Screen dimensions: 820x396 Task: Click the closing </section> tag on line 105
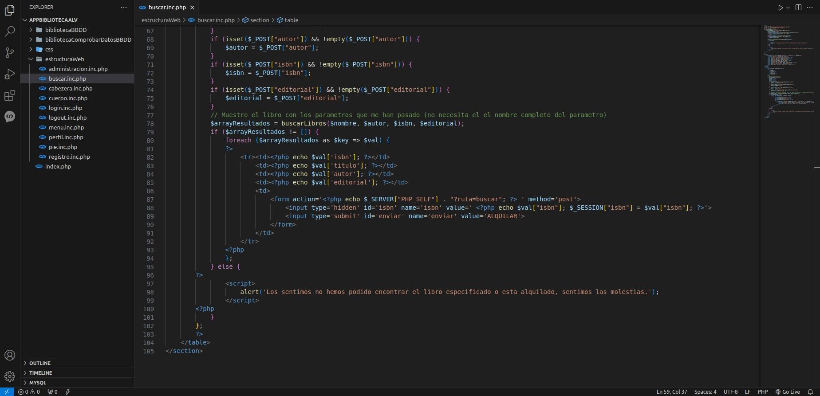tap(184, 351)
